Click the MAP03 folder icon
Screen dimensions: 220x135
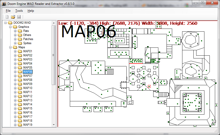[x=20, y=59]
